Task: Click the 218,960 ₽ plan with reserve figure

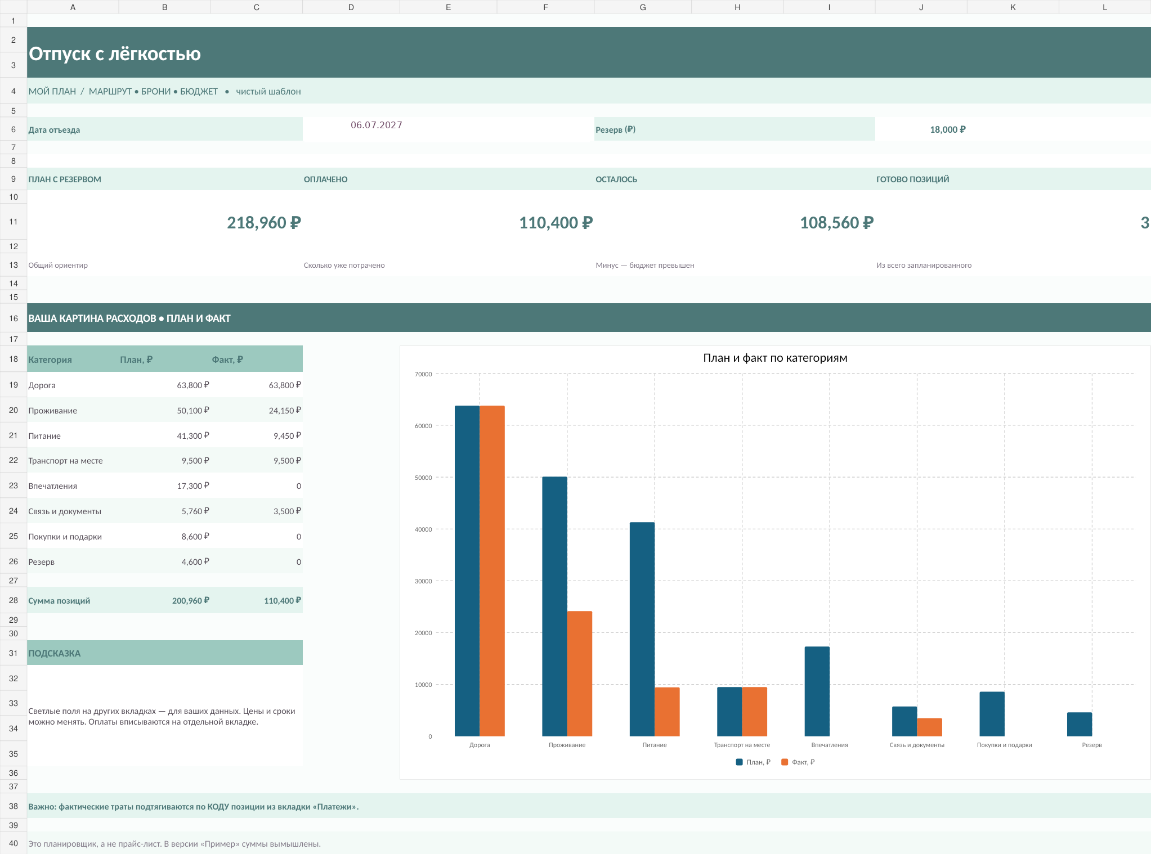Action: [x=264, y=222]
